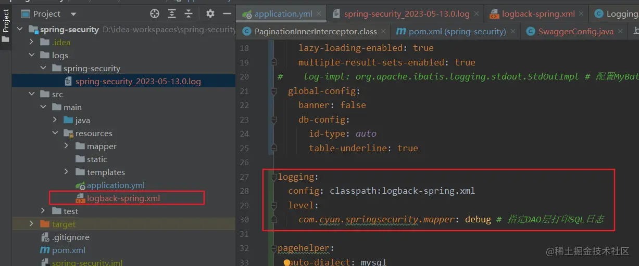This screenshot has height=266, width=639.
Task: Collapse the spring-security folder under logs
Action: 43,69
